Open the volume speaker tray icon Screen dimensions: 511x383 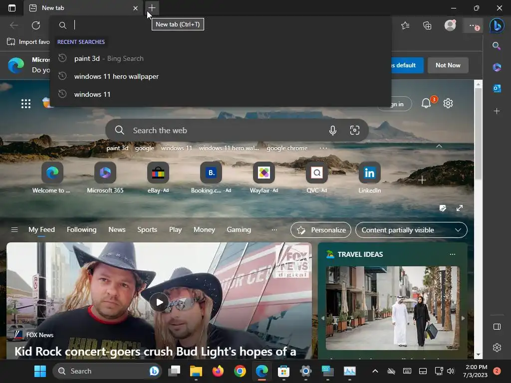point(451,371)
